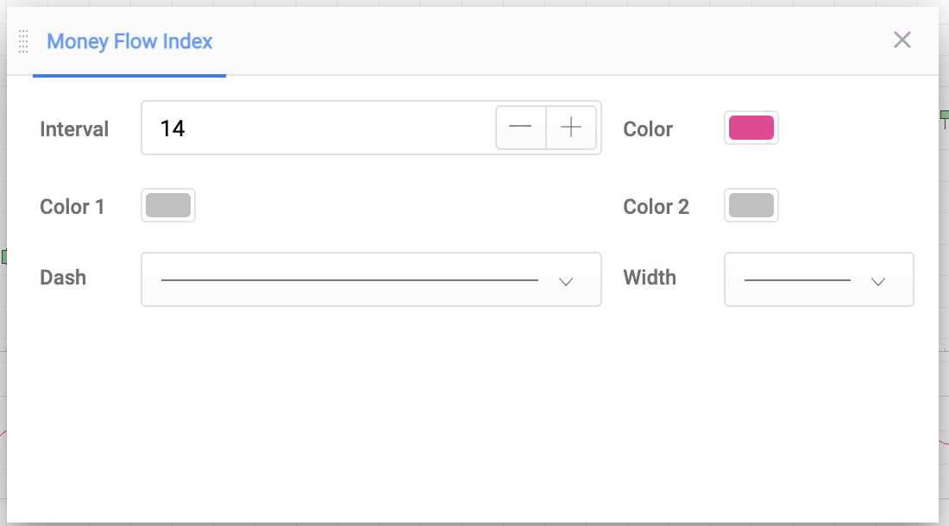Open the pink Color swatch picker
This screenshot has height=526, width=949.
coord(751,128)
